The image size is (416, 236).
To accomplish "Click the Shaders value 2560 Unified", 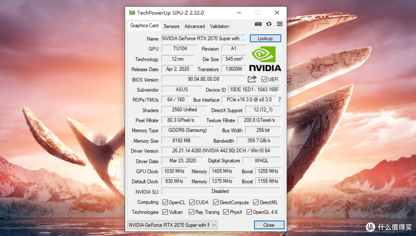I will point(185,109).
